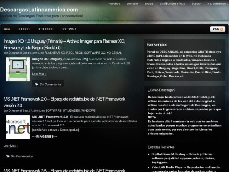
Task: Click the site tagline 'La Web de Descargas Exclusiva'
Action: pyautogui.click(x=41, y=16)
